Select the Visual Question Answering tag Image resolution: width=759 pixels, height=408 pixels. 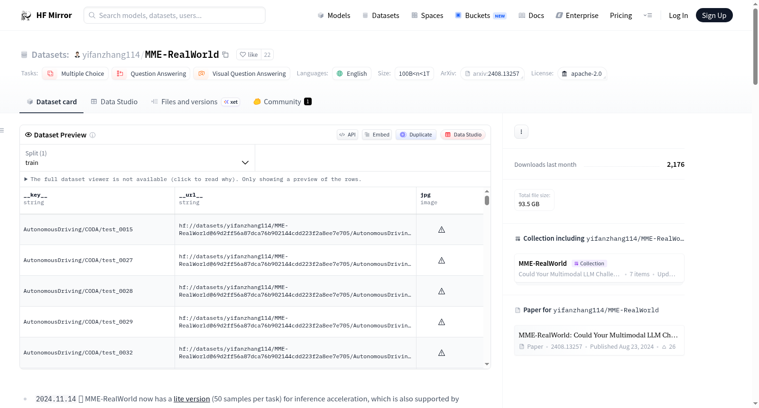[x=242, y=73]
